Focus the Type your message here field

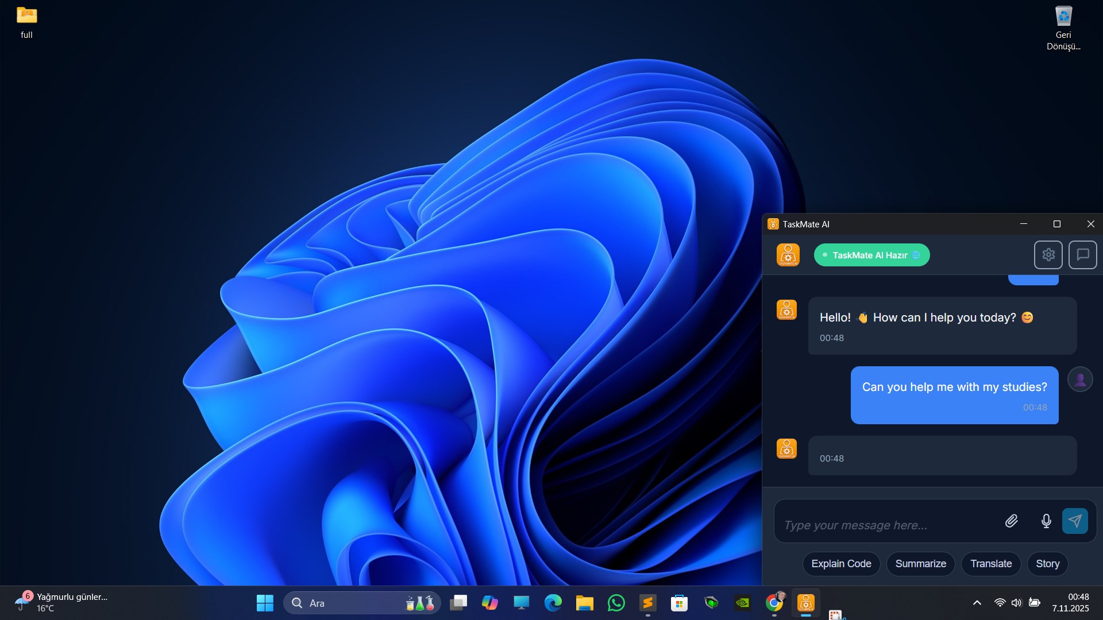click(888, 525)
